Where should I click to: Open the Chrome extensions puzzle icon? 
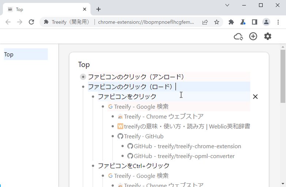[x=231, y=22]
